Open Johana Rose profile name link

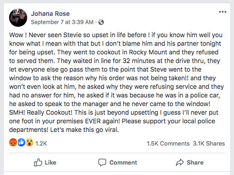point(50,14)
